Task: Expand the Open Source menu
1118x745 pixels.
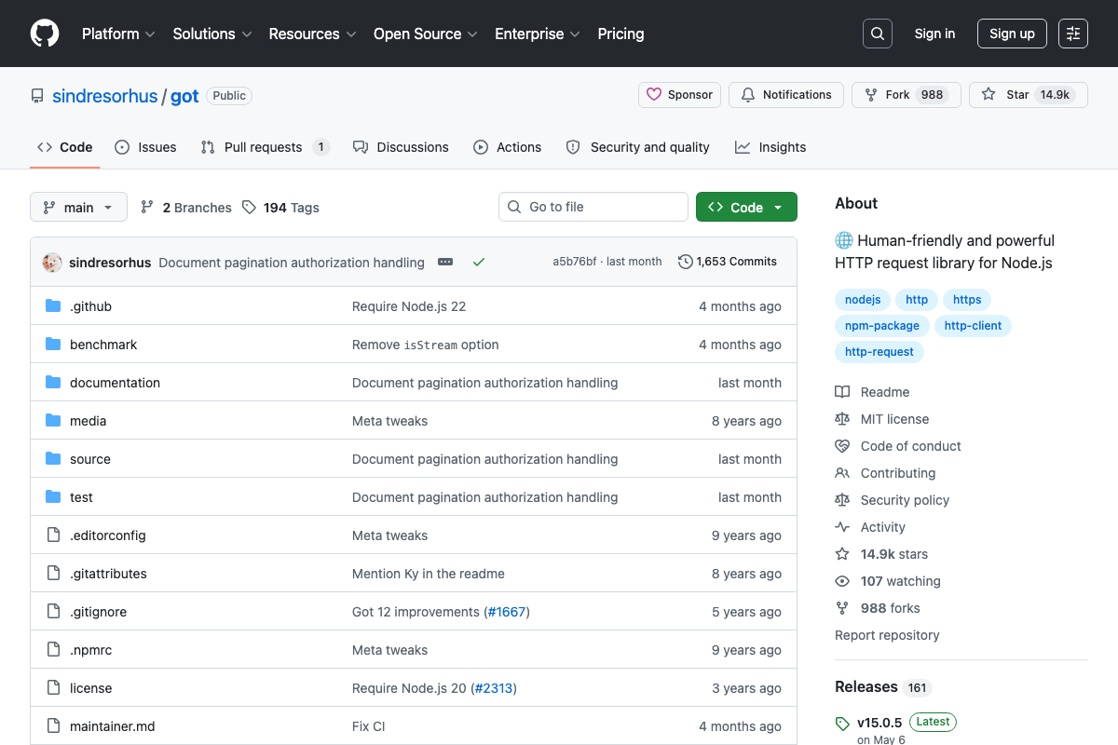Action: coord(426,34)
